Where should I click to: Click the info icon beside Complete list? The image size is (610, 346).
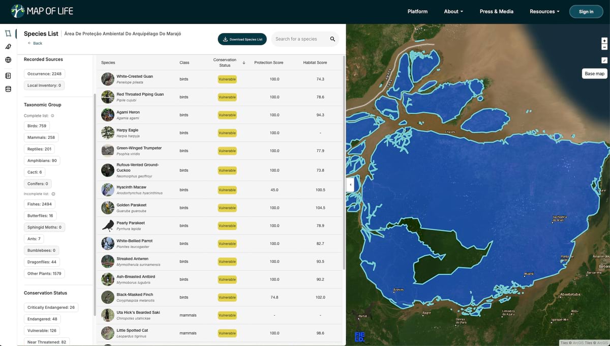point(52,116)
